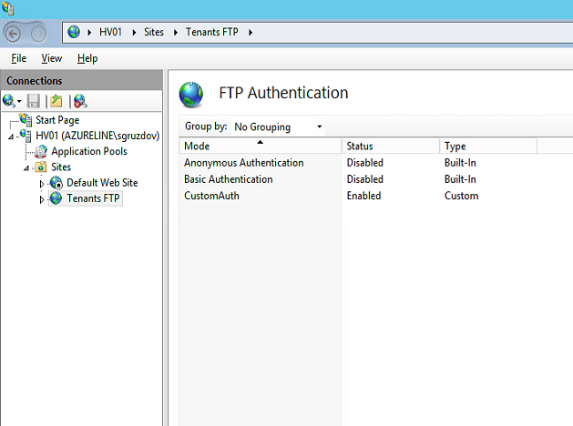Select Start Page in Connections tree
Image resolution: width=573 pixels, height=426 pixels.
pos(57,120)
